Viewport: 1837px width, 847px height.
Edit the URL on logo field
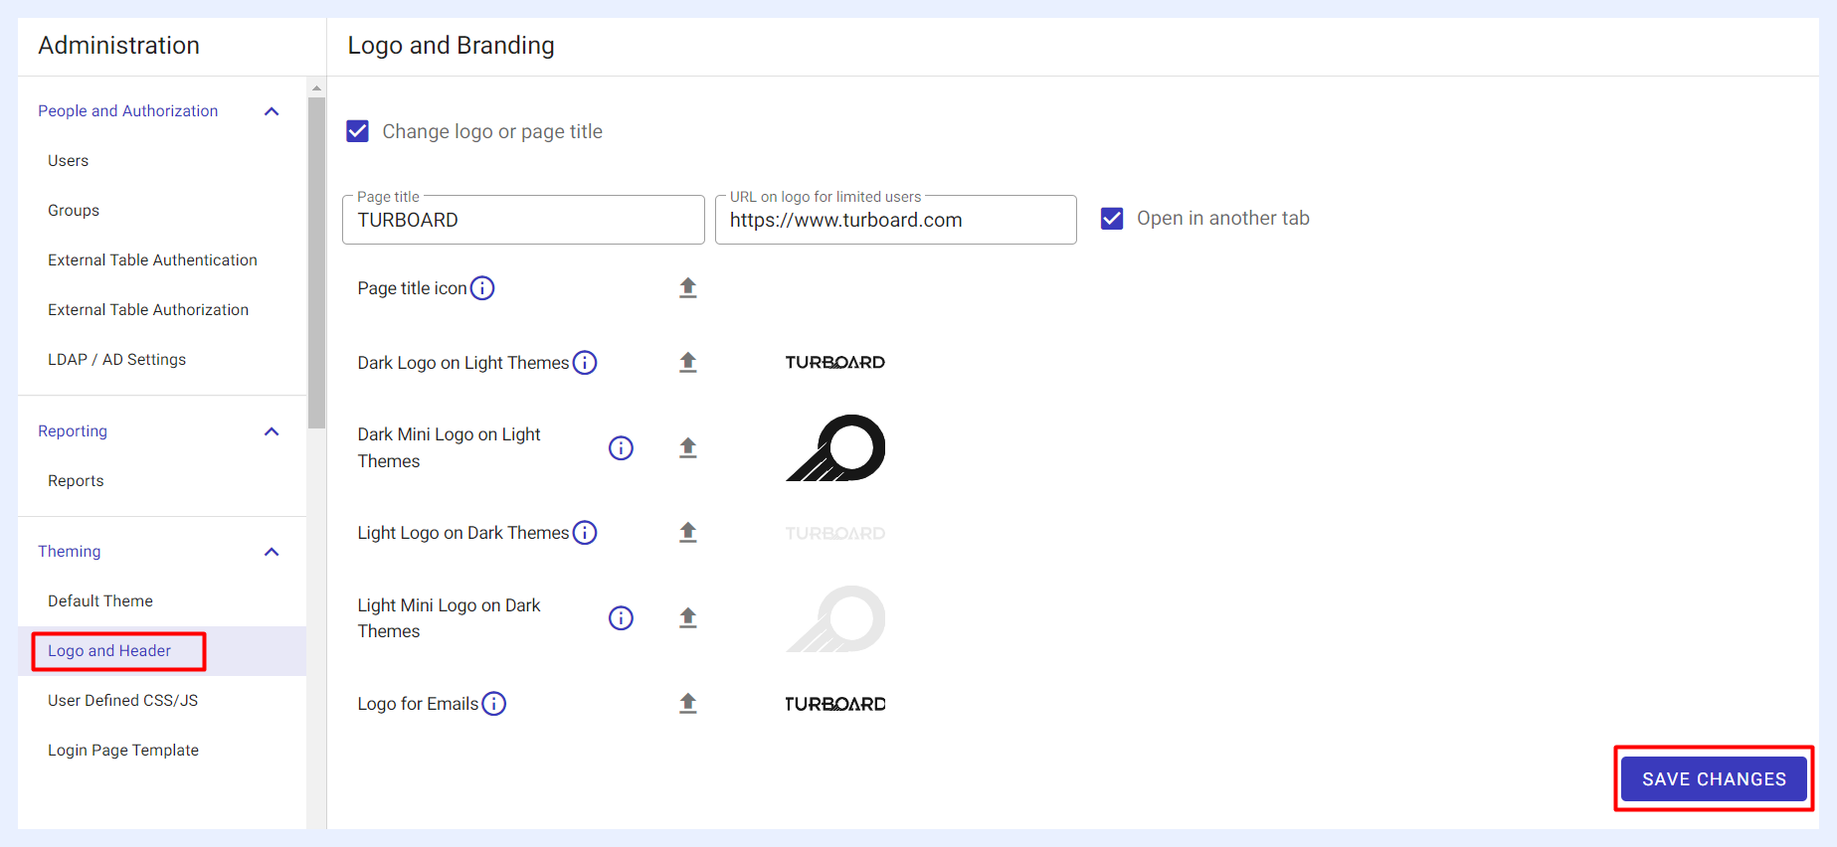[895, 220]
